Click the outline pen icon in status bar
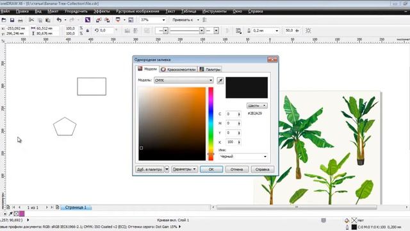This screenshot has height=231, width=410. tap(347, 227)
